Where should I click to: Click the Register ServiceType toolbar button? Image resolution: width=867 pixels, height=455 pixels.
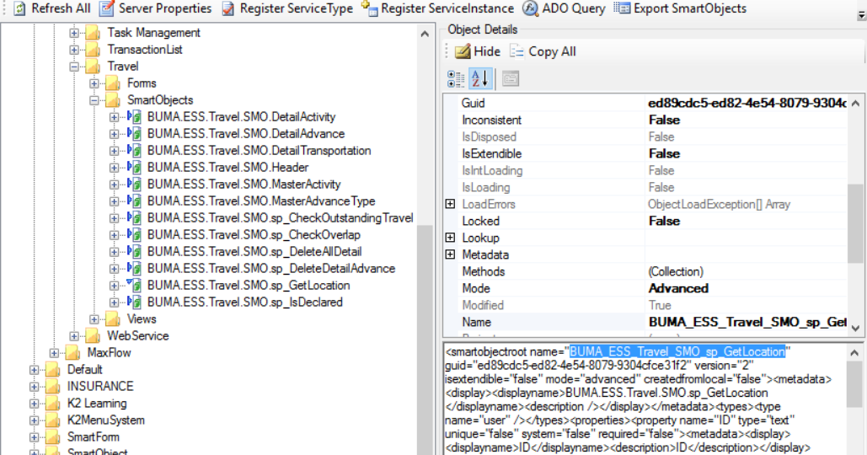[287, 8]
